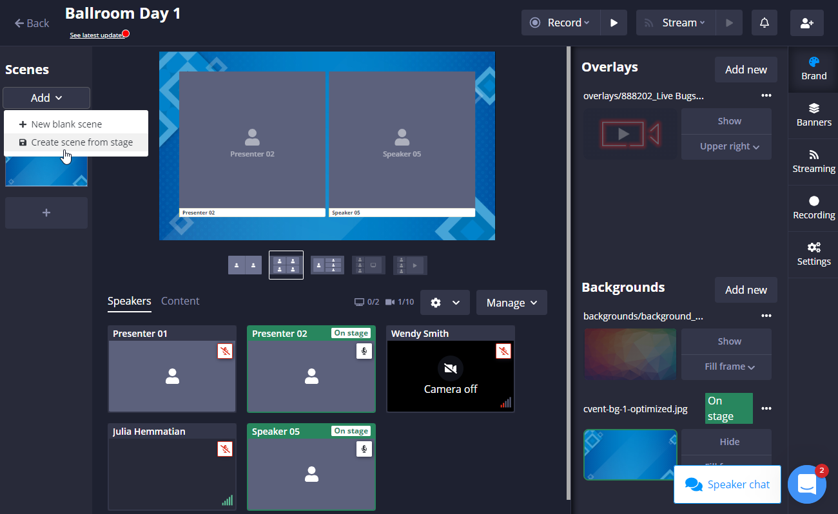Expand the Manage dropdown

tap(511, 302)
